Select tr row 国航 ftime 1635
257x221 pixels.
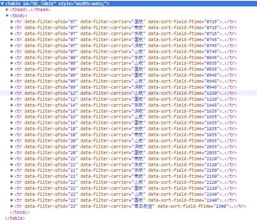pos(126,122)
